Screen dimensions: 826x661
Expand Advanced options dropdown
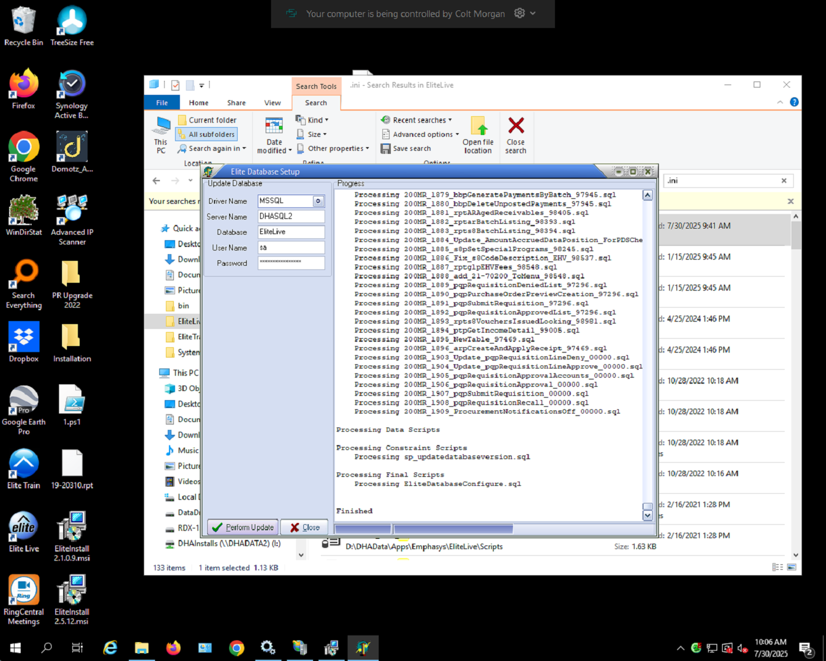[420, 134]
